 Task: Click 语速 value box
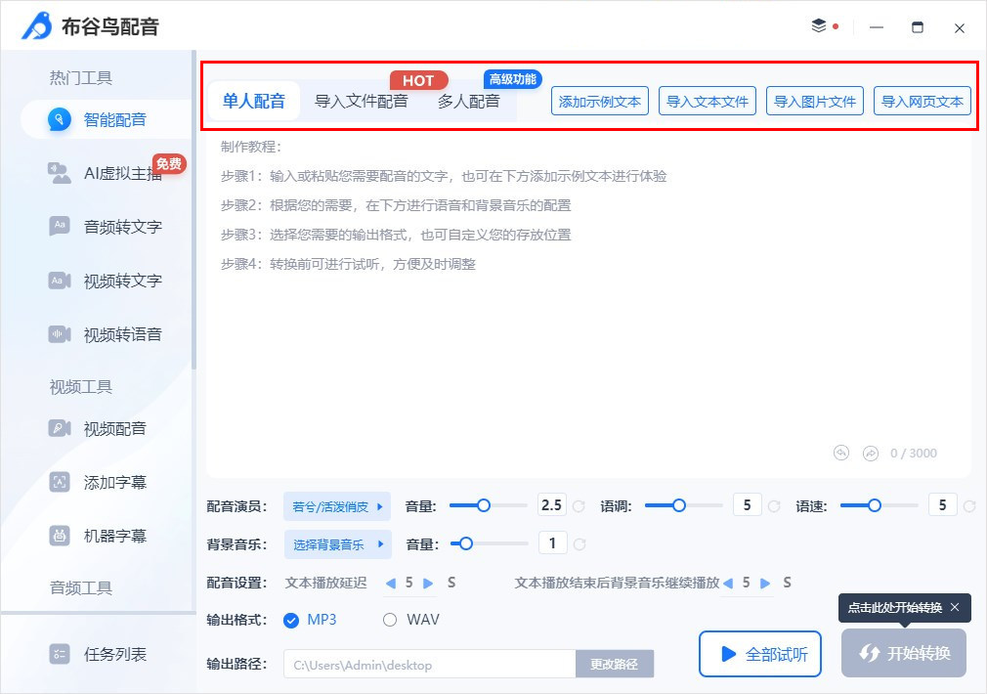tap(942, 505)
